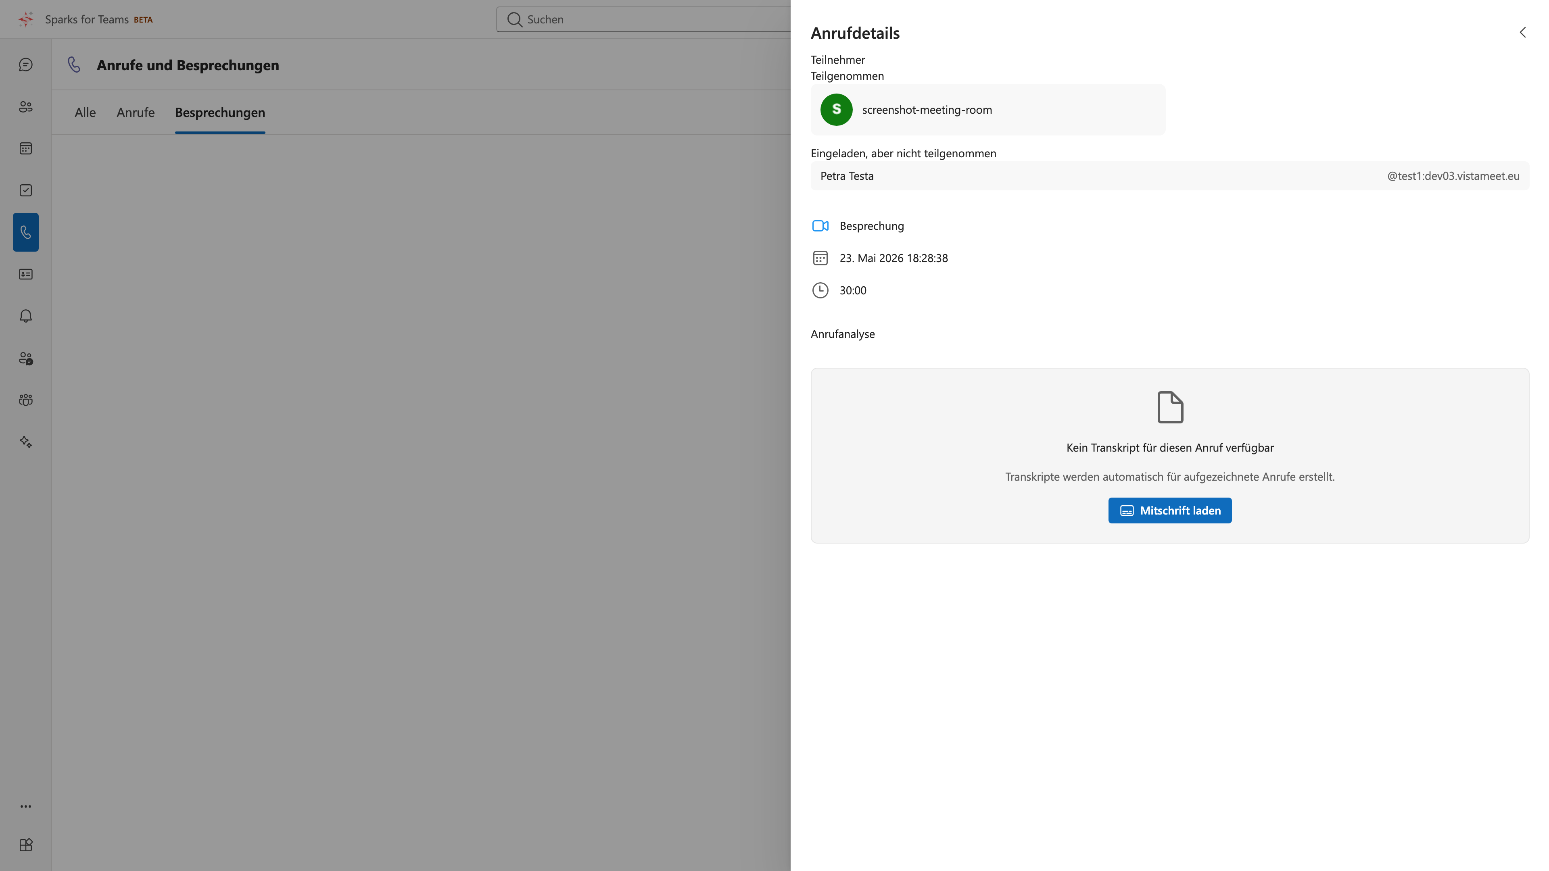Select participant screenshot-meeting-room
Image resolution: width=1549 pixels, height=871 pixels.
point(987,109)
